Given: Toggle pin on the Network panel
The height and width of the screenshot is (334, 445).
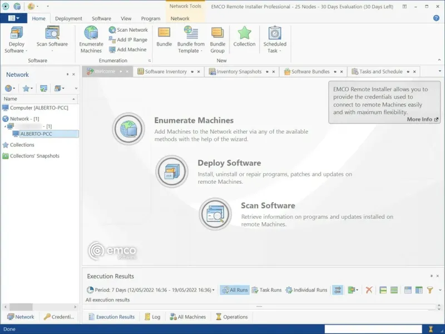Looking at the screenshot, I should [x=67, y=75].
